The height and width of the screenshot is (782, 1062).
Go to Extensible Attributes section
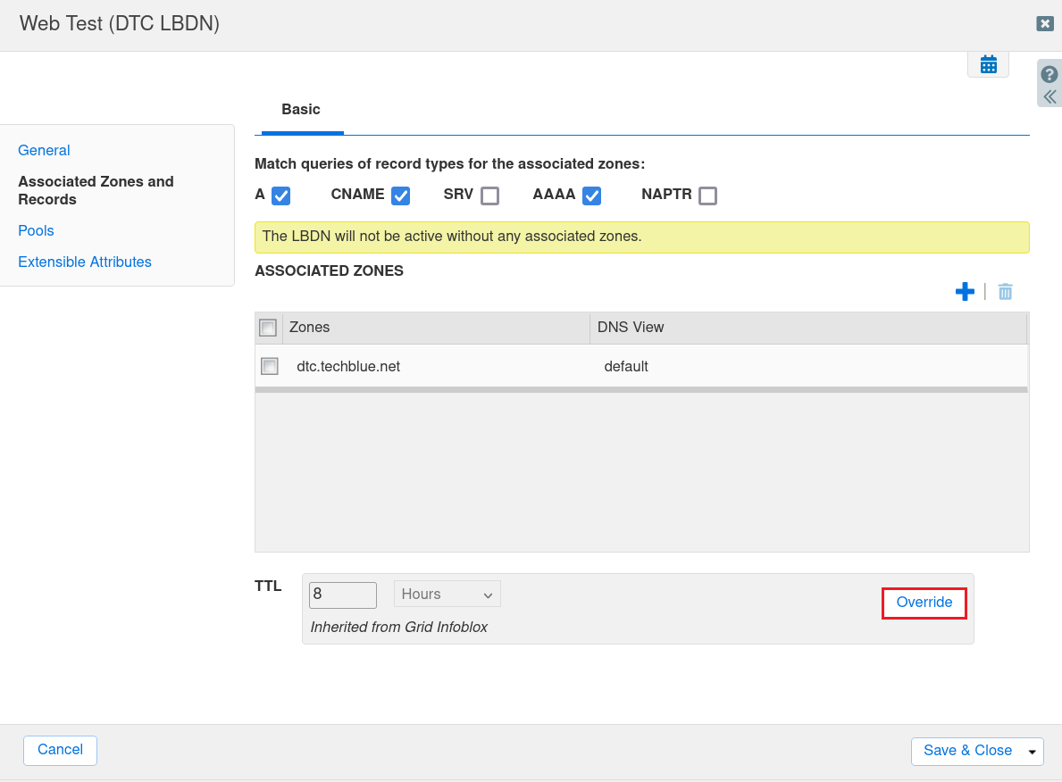[x=85, y=262]
